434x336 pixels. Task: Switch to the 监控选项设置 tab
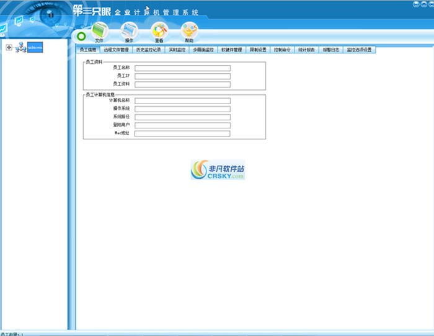pyautogui.click(x=359, y=50)
